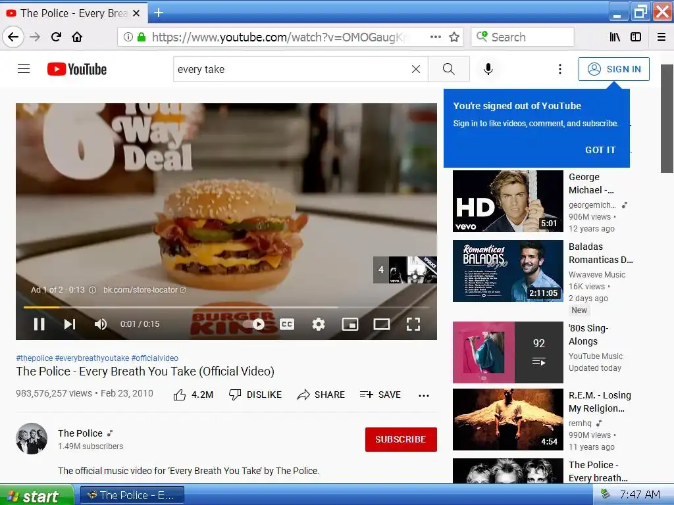Skip to next video
This screenshot has height=505, width=674.
point(70,324)
